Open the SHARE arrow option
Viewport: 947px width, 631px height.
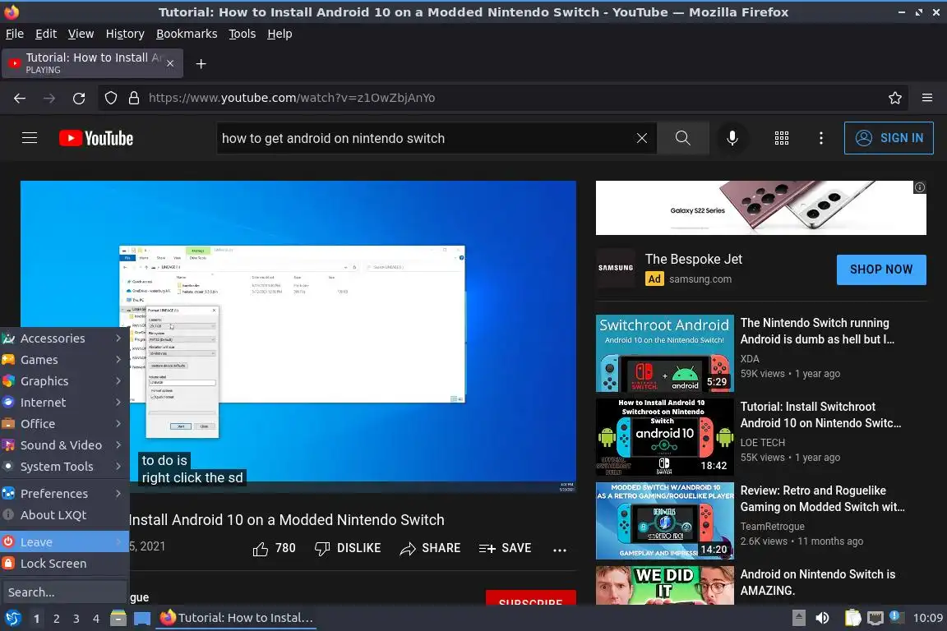[x=430, y=548]
